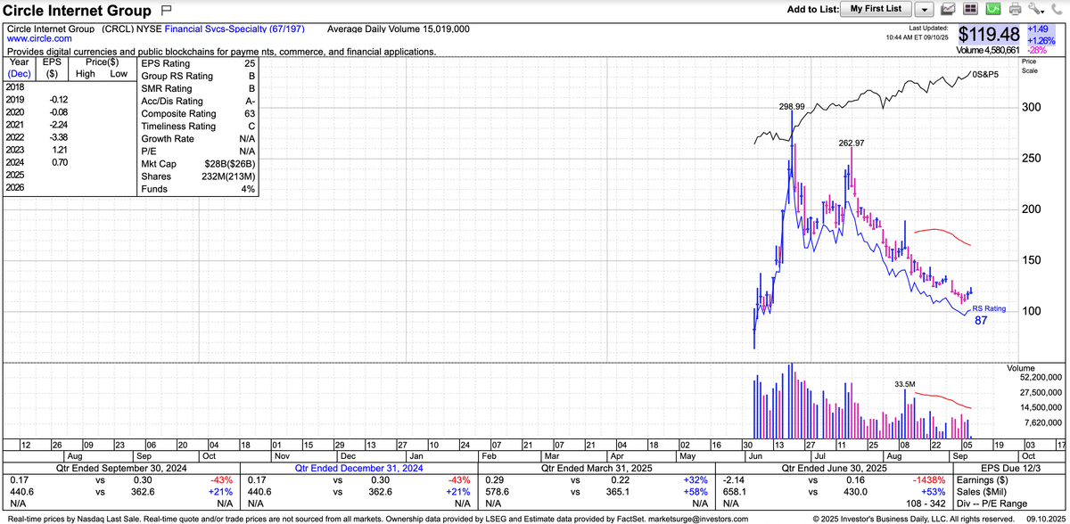Click the green chart icon
The height and width of the screenshot is (524, 1070).
[993, 10]
